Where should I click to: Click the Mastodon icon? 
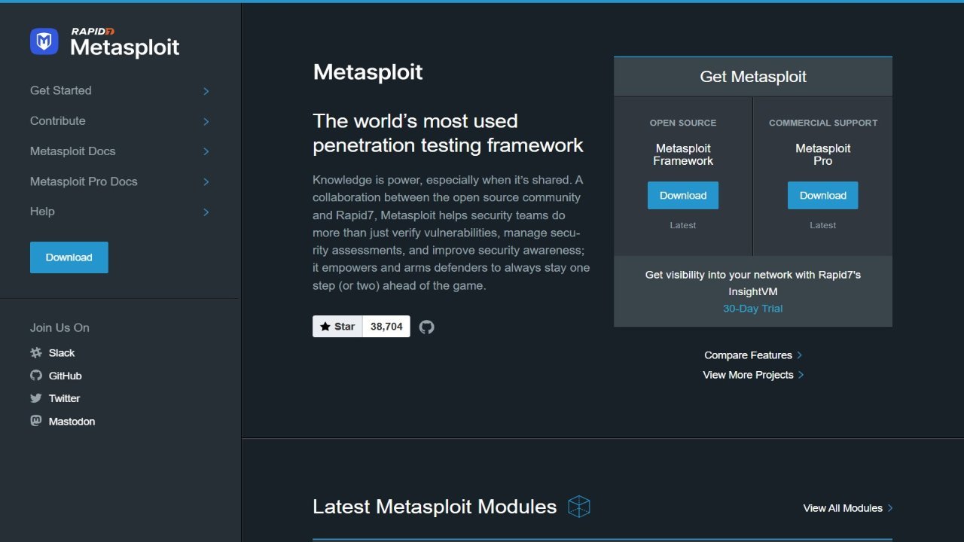click(36, 421)
